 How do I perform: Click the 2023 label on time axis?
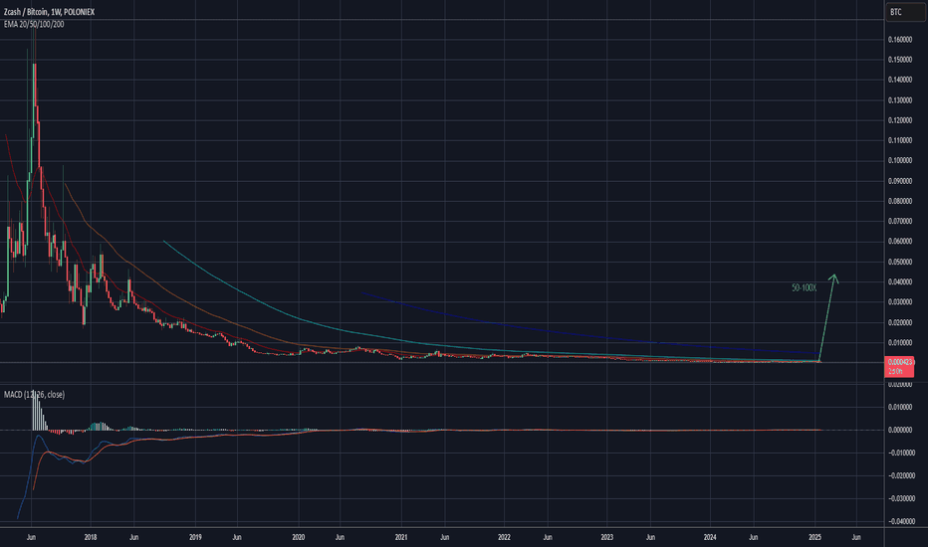coord(607,537)
